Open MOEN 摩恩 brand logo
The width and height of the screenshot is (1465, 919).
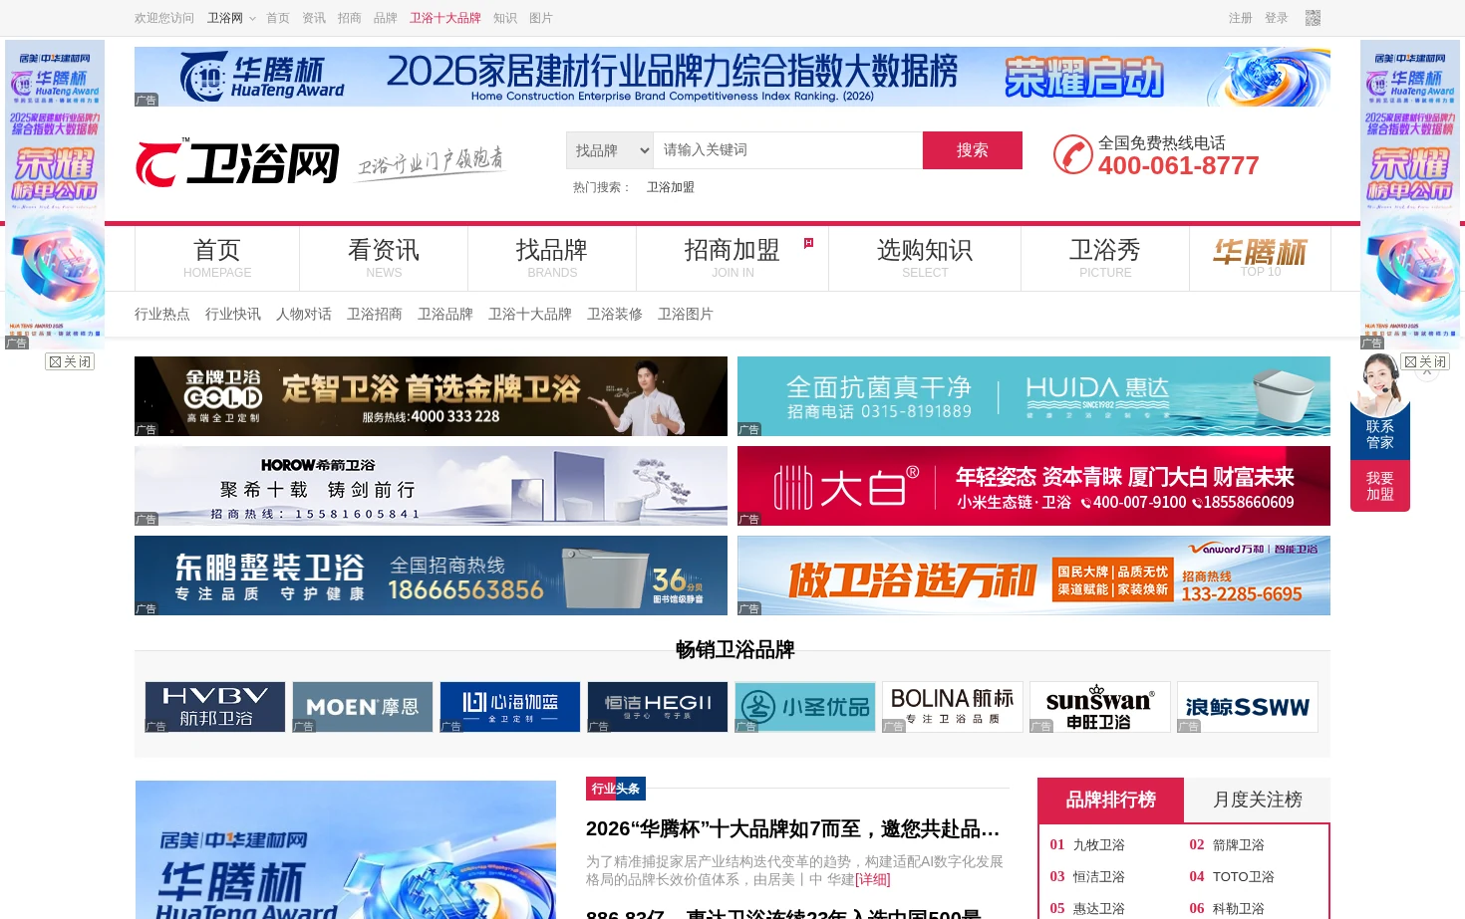[x=363, y=707]
